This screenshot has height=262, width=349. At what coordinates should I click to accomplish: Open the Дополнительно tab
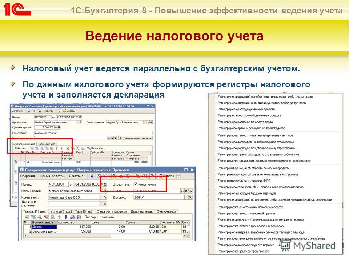click(x=142, y=211)
